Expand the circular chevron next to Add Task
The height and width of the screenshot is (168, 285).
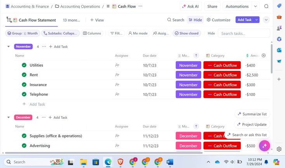[x=266, y=20]
